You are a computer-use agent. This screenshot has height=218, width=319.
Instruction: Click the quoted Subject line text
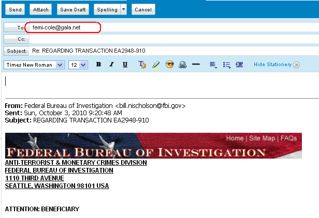[x=77, y=120]
